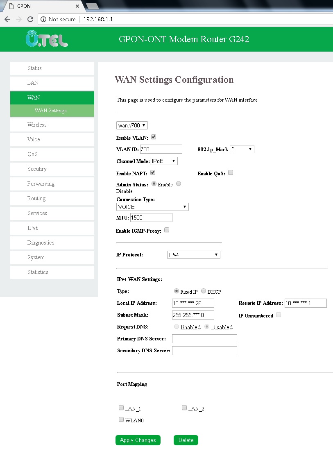Reload the page with refresh icon

click(30, 19)
